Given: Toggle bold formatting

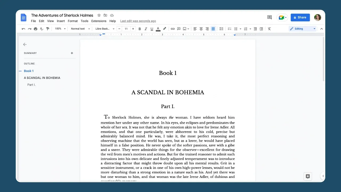Looking at the screenshot, I should pos(140,29).
